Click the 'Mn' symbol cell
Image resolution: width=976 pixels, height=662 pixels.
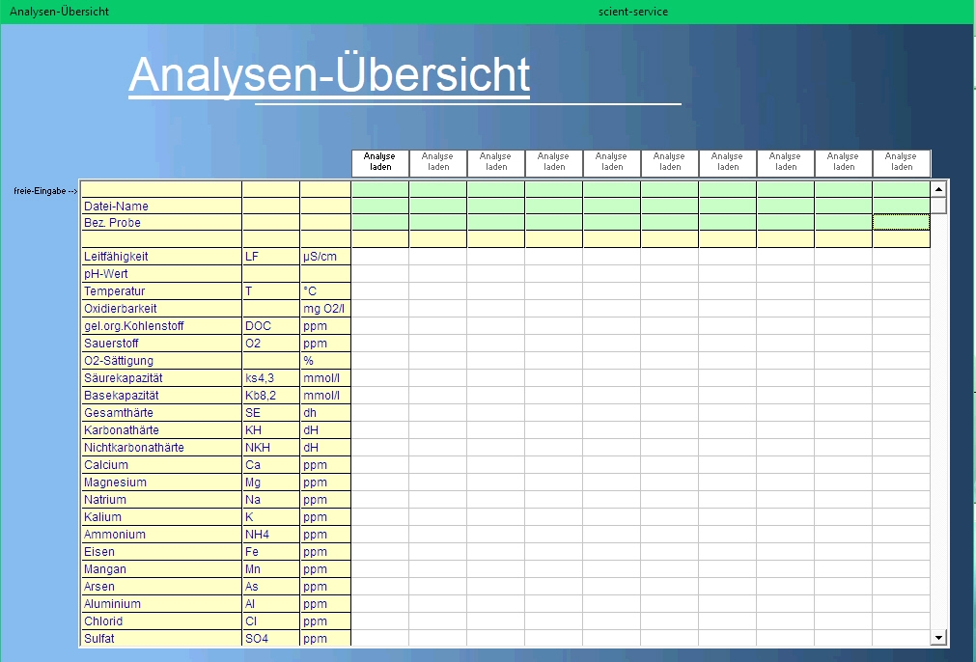tap(270, 570)
